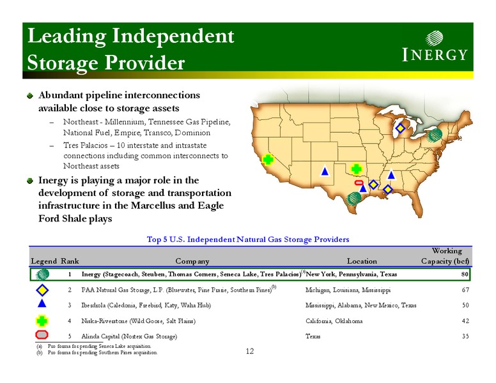Click the 'Texas' location cell for Alinda
This screenshot has width=496, height=383.
313,336
